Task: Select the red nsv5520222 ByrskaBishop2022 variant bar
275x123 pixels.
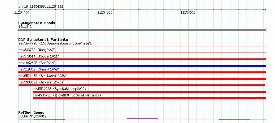Action: 150,92
